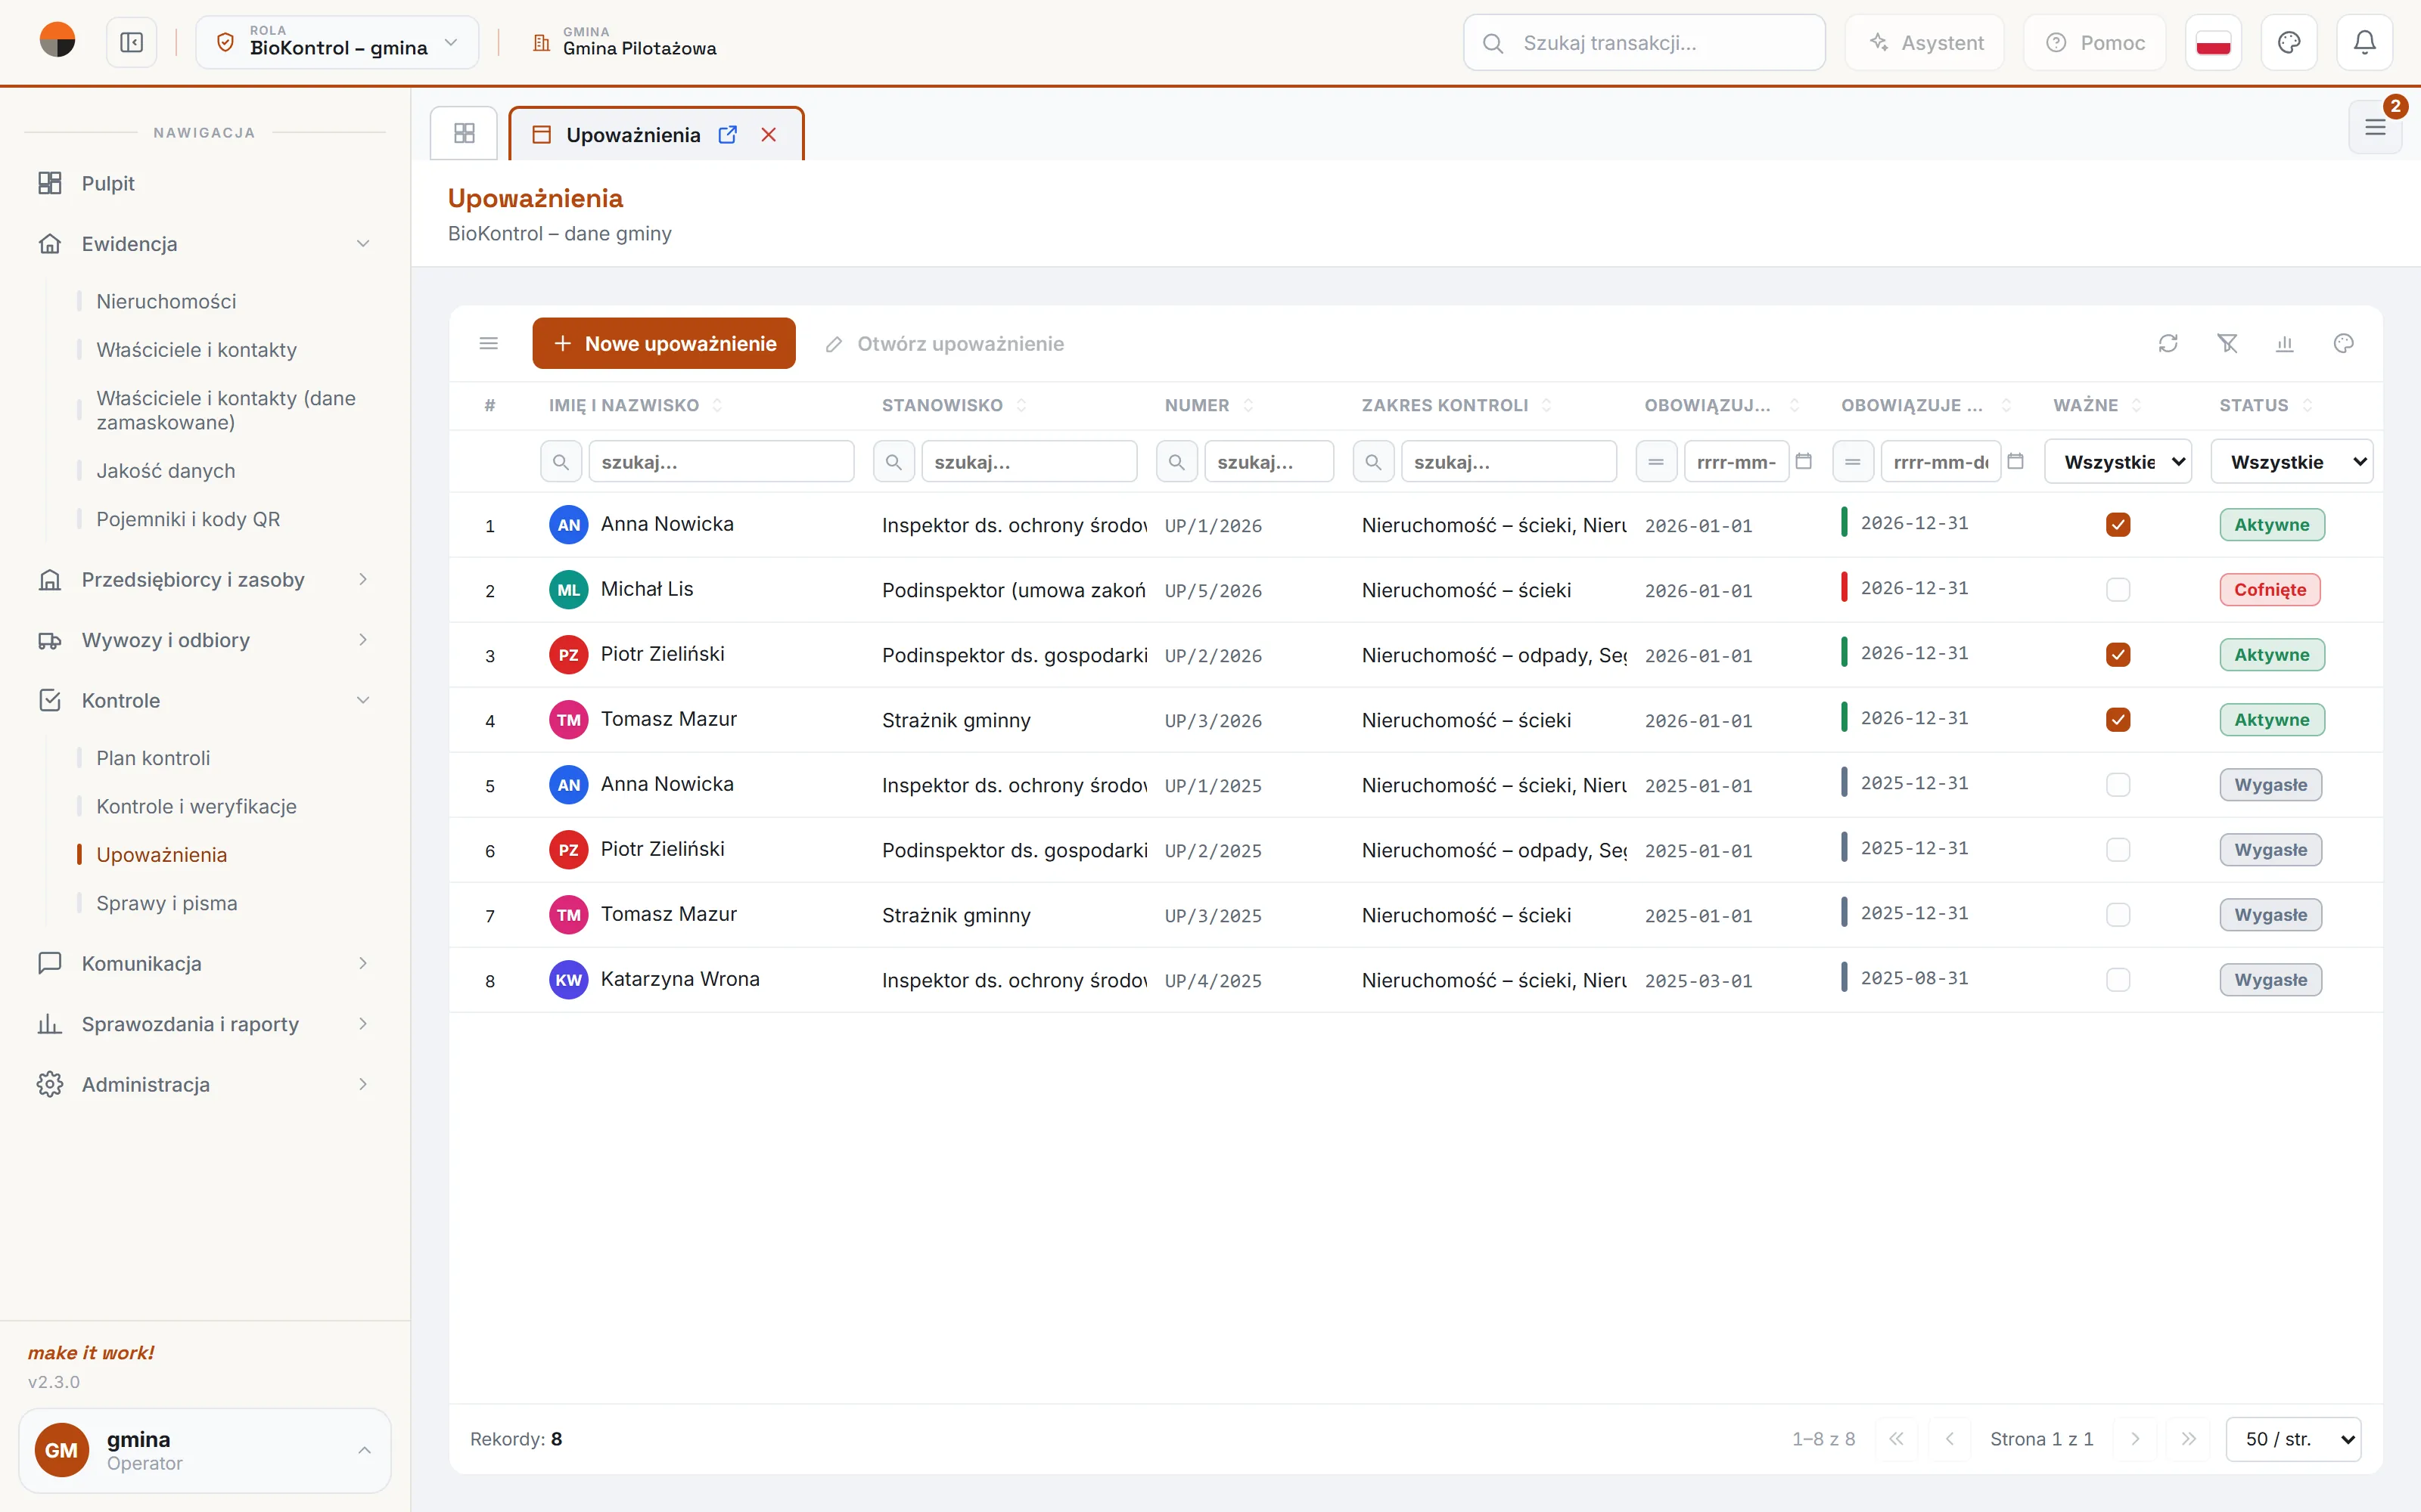Open the 50 / str. page size dropdown
This screenshot has width=2421, height=1512.
click(2293, 1439)
